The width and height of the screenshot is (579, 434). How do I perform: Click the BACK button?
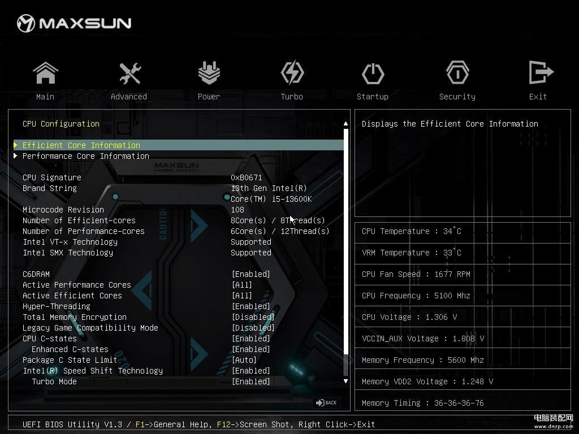point(326,402)
